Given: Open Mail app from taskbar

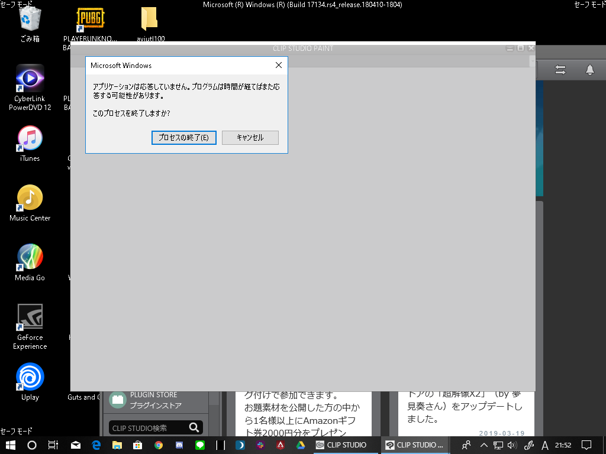Looking at the screenshot, I should tap(76, 445).
